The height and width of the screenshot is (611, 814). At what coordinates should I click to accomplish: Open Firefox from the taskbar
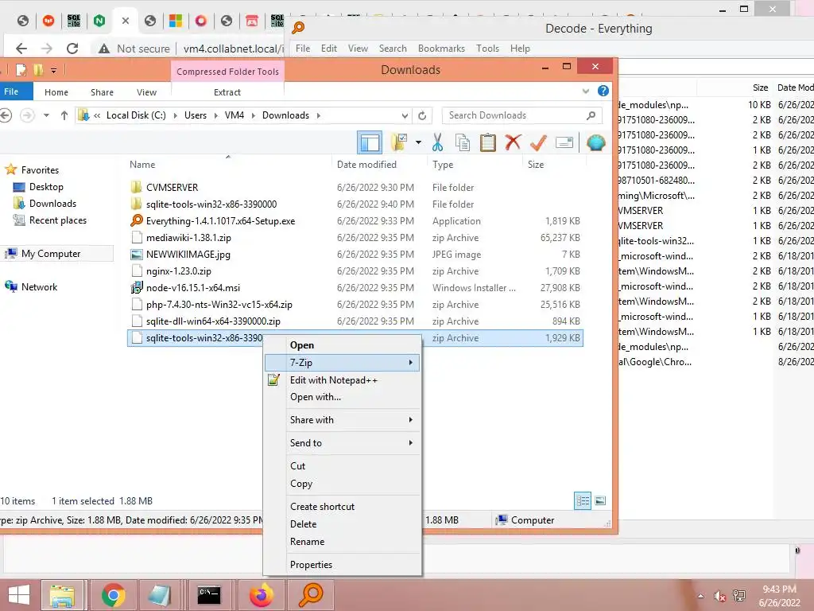(261, 595)
